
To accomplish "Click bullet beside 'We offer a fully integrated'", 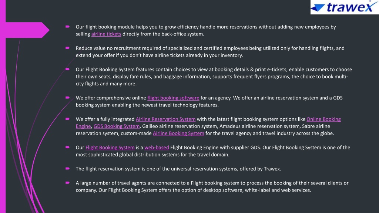I will tap(67, 119).
